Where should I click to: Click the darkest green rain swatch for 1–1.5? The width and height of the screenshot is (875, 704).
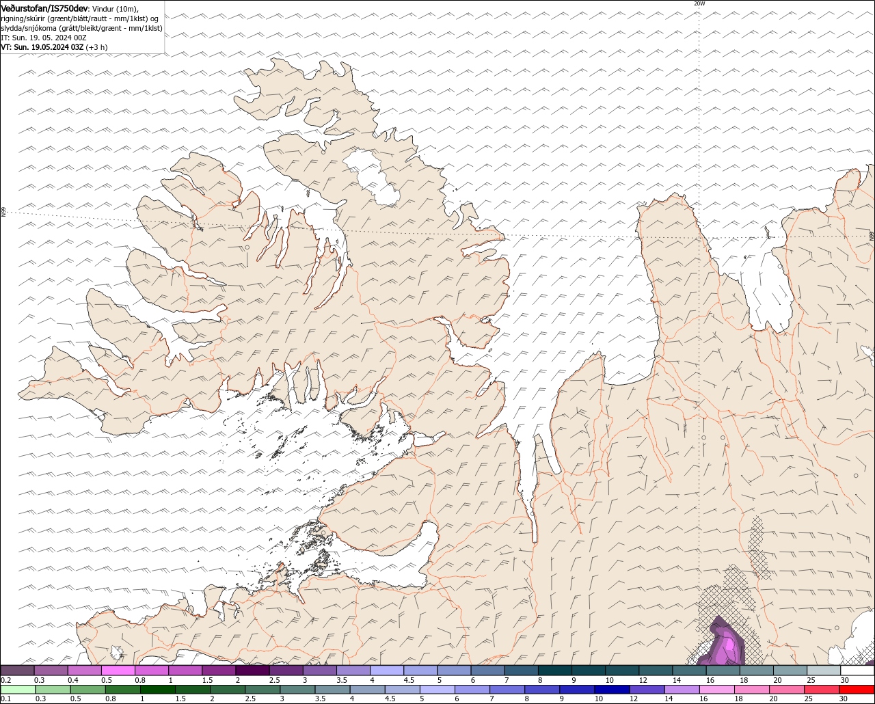click(x=158, y=689)
